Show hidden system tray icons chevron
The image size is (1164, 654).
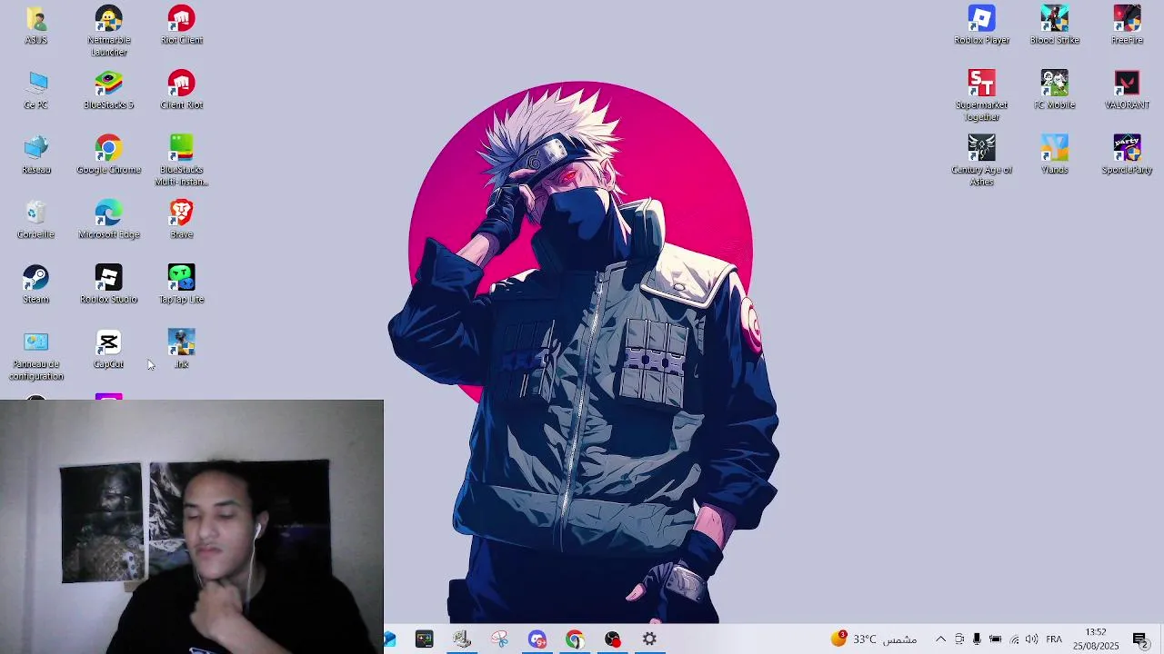(x=940, y=639)
